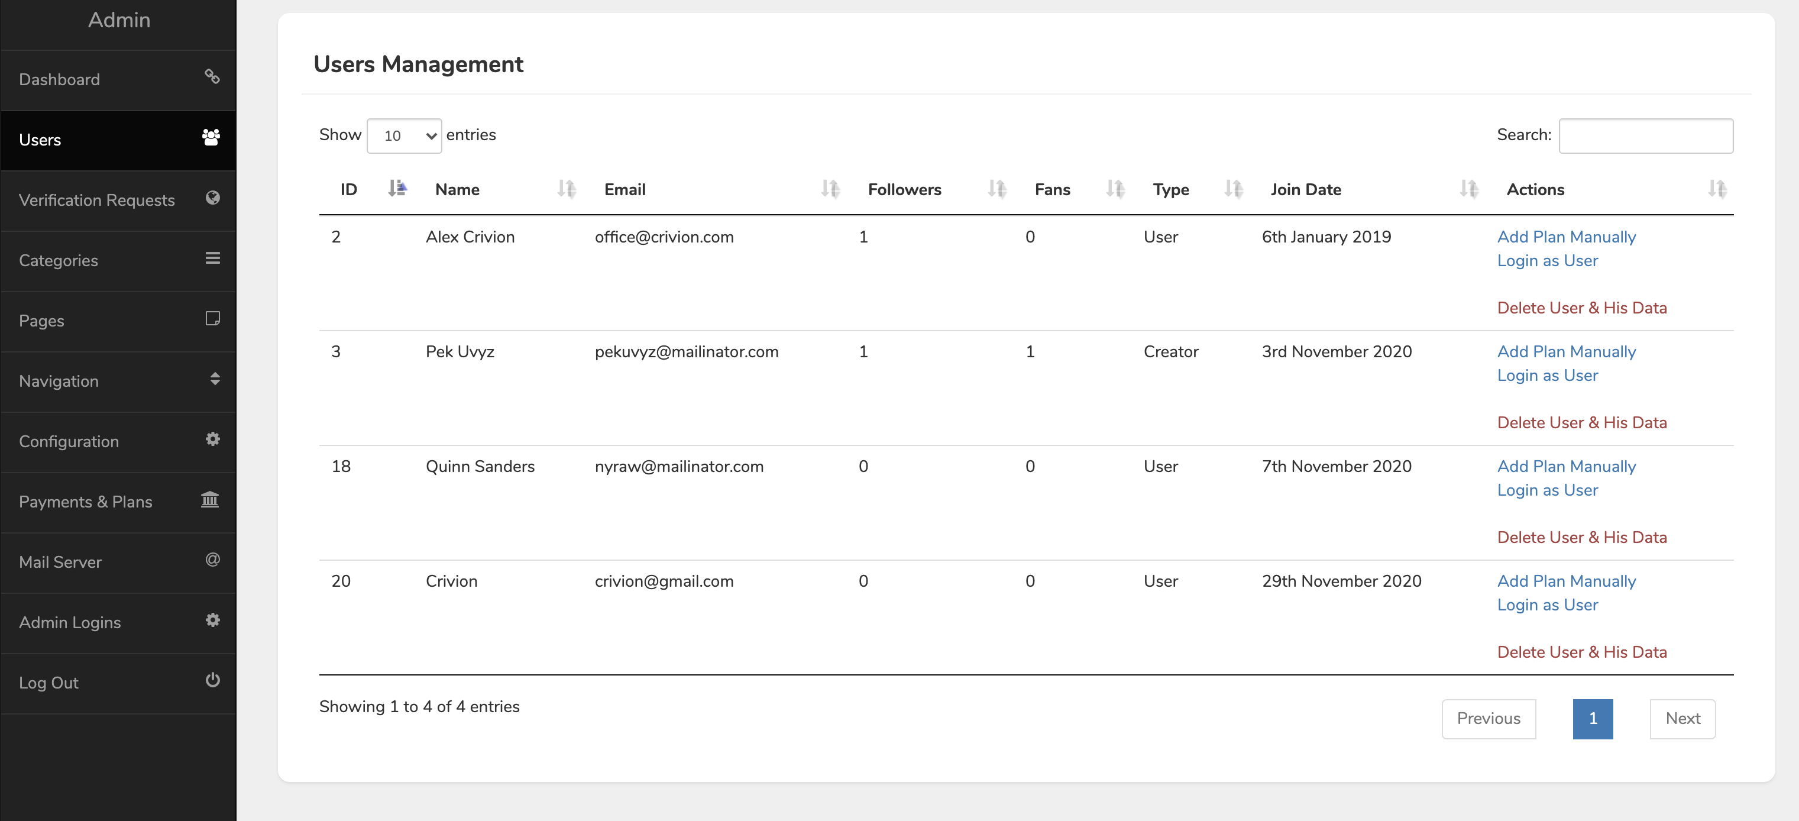Click the ID column header label
The image size is (1799, 821).
tap(348, 189)
